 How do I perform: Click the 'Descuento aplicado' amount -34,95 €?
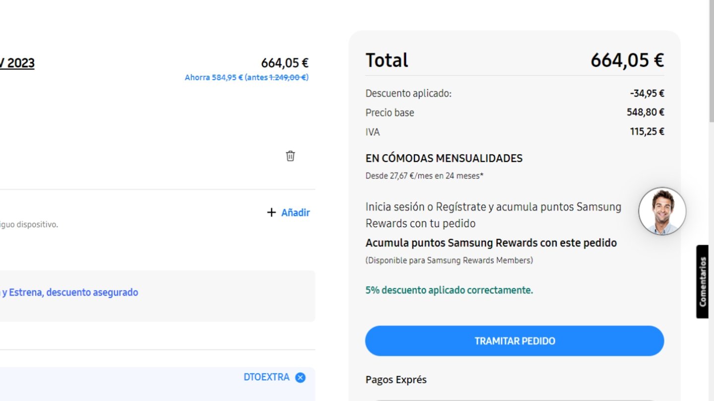pyautogui.click(x=647, y=94)
